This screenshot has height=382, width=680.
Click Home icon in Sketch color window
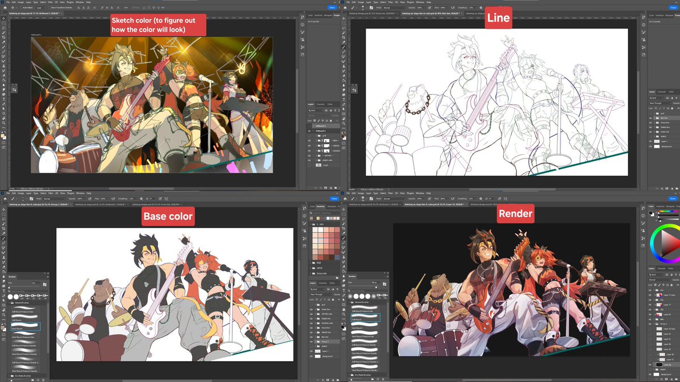tap(5, 7)
